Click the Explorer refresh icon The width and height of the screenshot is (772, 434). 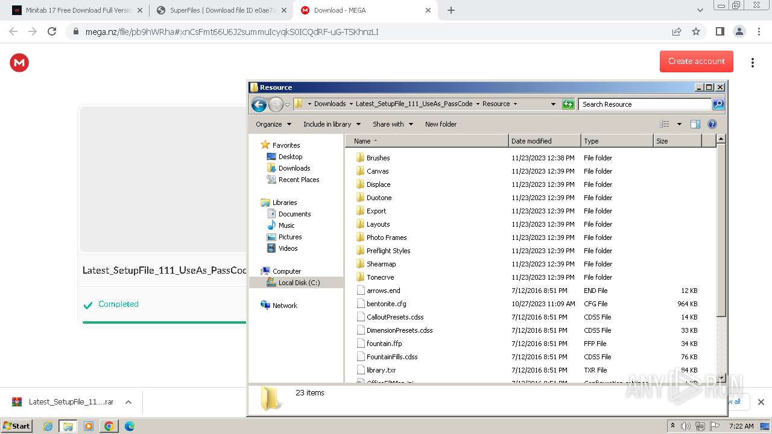[568, 104]
